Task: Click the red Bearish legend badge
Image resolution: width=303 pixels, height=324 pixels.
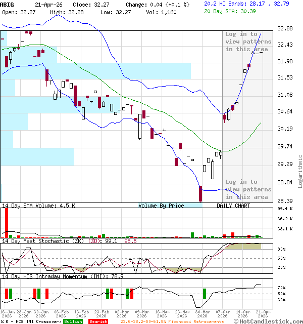Action: point(97,321)
